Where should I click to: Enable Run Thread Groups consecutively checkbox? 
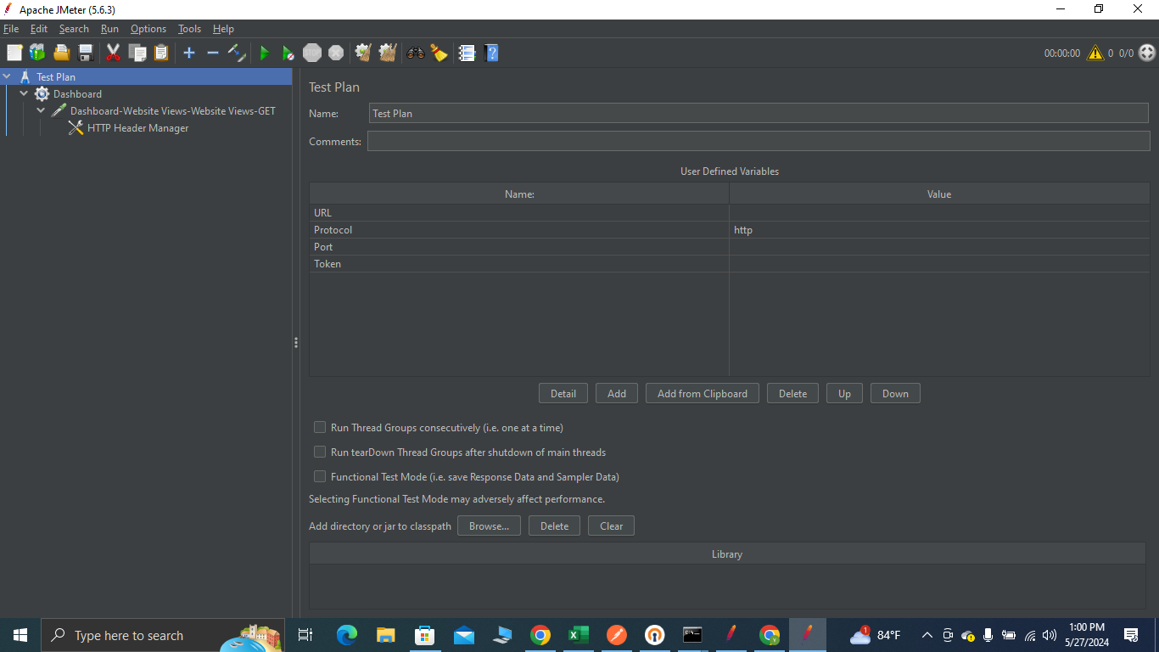click(320, 427)
